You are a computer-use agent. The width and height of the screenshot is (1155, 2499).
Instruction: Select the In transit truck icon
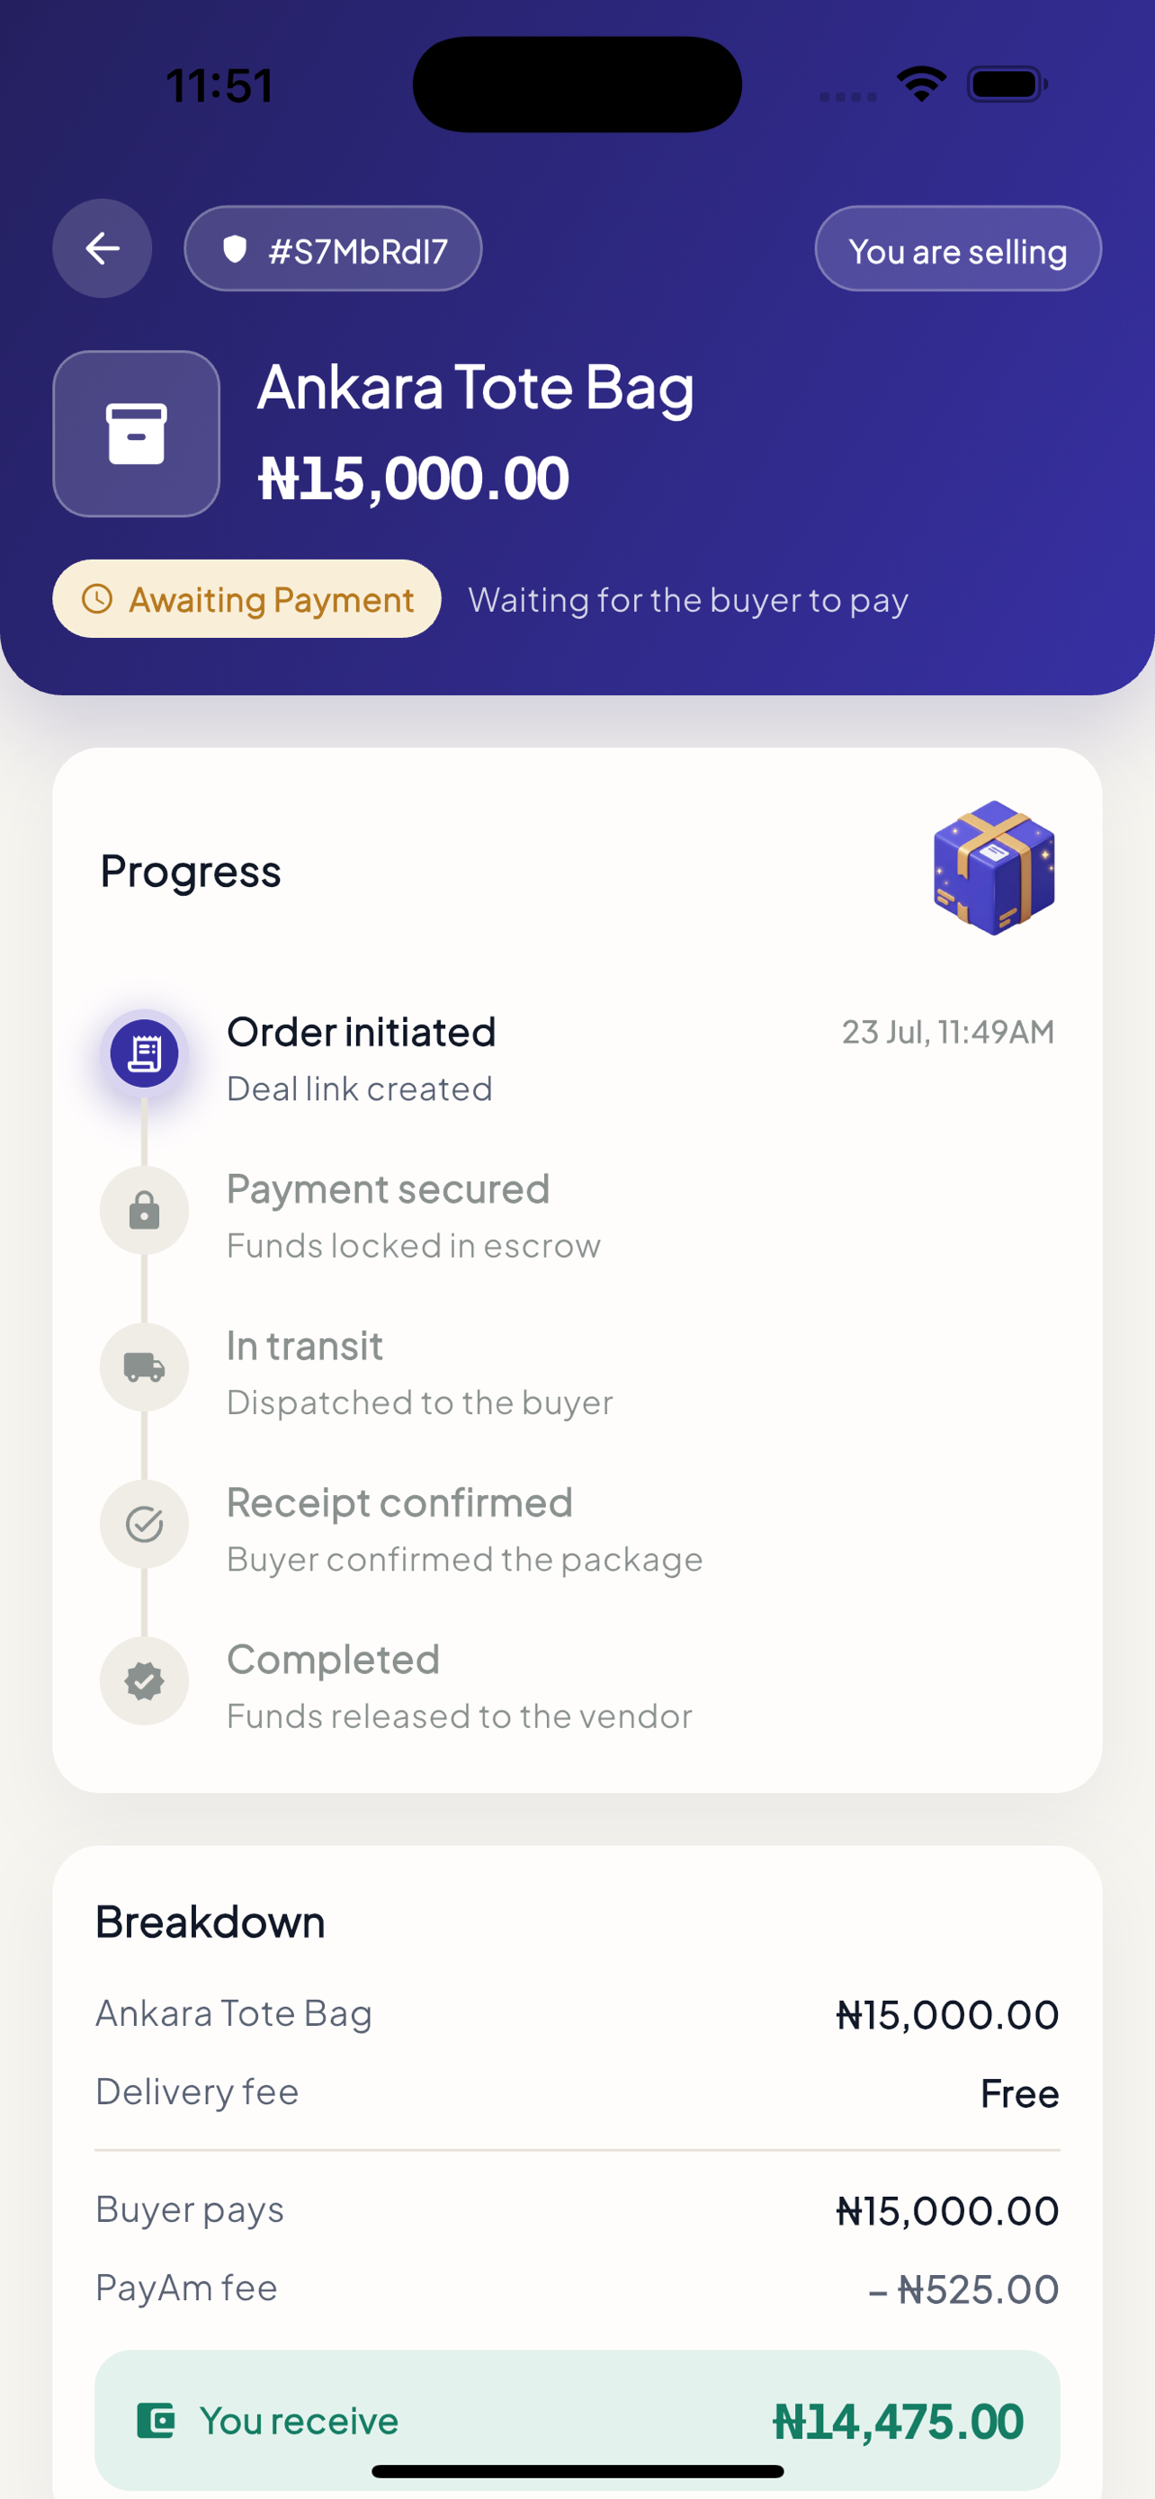[145, 1368]
